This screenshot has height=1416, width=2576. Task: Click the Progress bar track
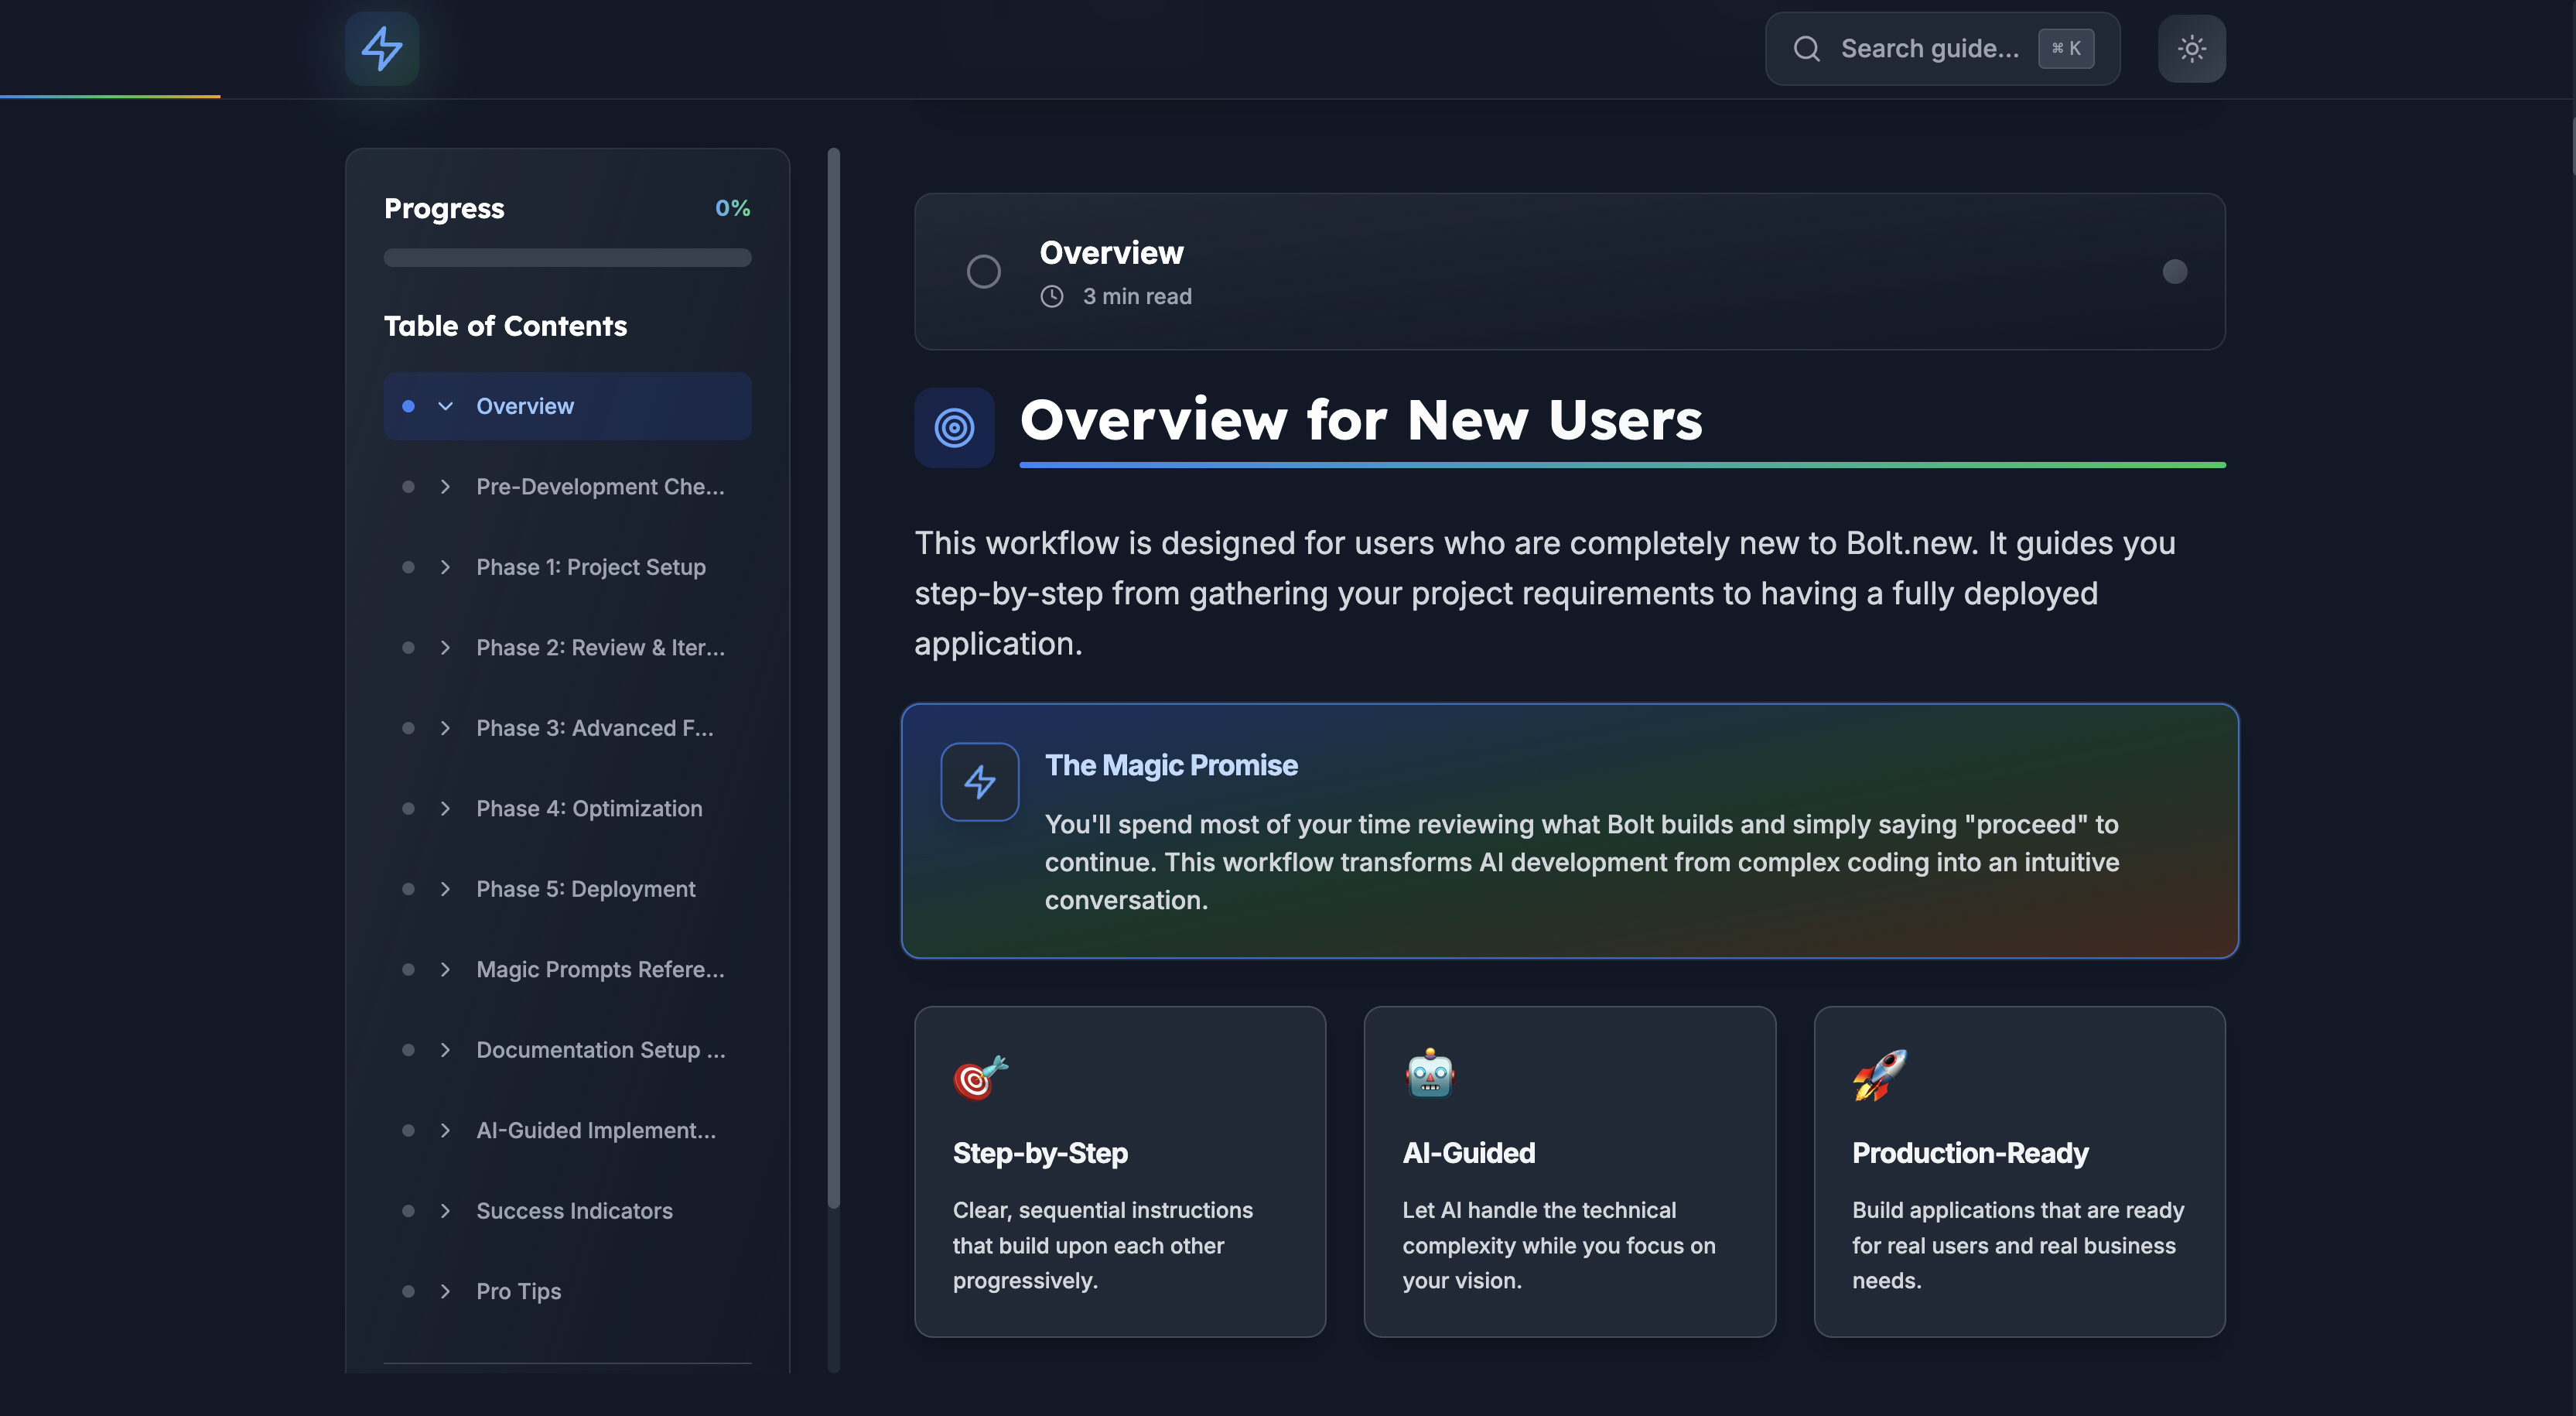[567, 258]
